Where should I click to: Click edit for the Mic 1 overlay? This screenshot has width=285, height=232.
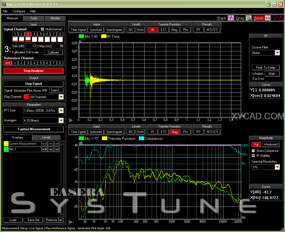click(x=45, y=149)
